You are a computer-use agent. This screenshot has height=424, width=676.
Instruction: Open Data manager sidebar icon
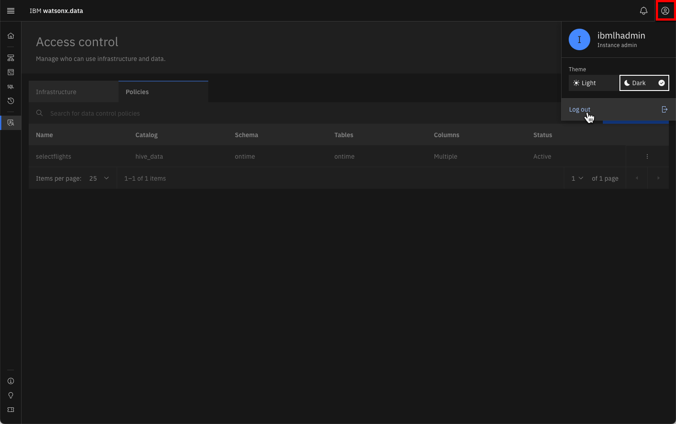point(11,72)
